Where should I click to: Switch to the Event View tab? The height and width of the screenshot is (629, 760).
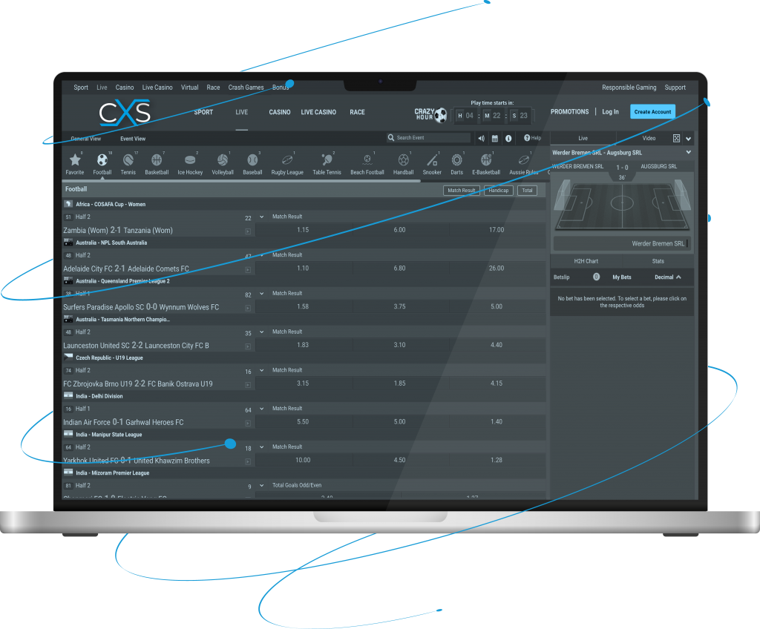click(x=133, y=139)
